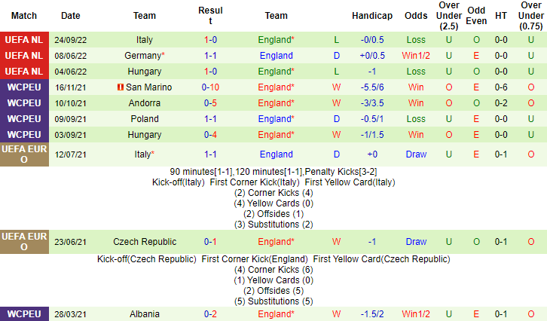The height and width of the screenshot is (321, 547).
Task: Click the Date column header
Action: pos(70,16)
